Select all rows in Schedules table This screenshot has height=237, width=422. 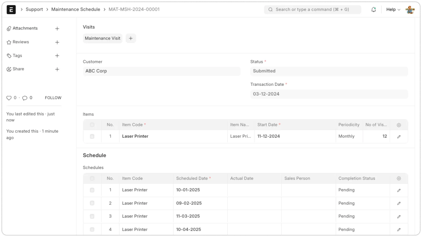coord(92,178)
